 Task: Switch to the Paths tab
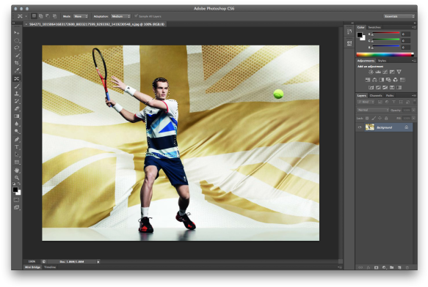[390, 96]
